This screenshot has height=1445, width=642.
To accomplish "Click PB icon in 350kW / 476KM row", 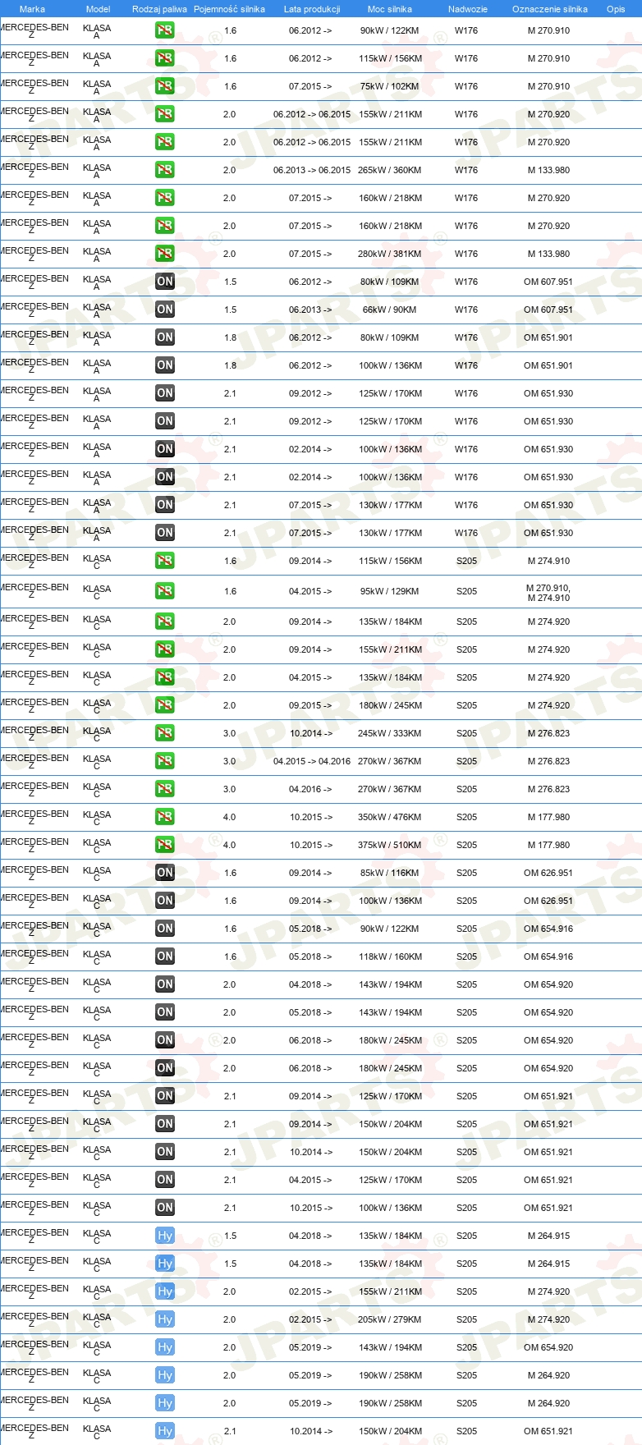I will click(x=165, y=817).
